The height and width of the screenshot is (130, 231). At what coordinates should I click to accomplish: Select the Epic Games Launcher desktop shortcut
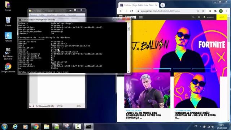tap(8, 54)
